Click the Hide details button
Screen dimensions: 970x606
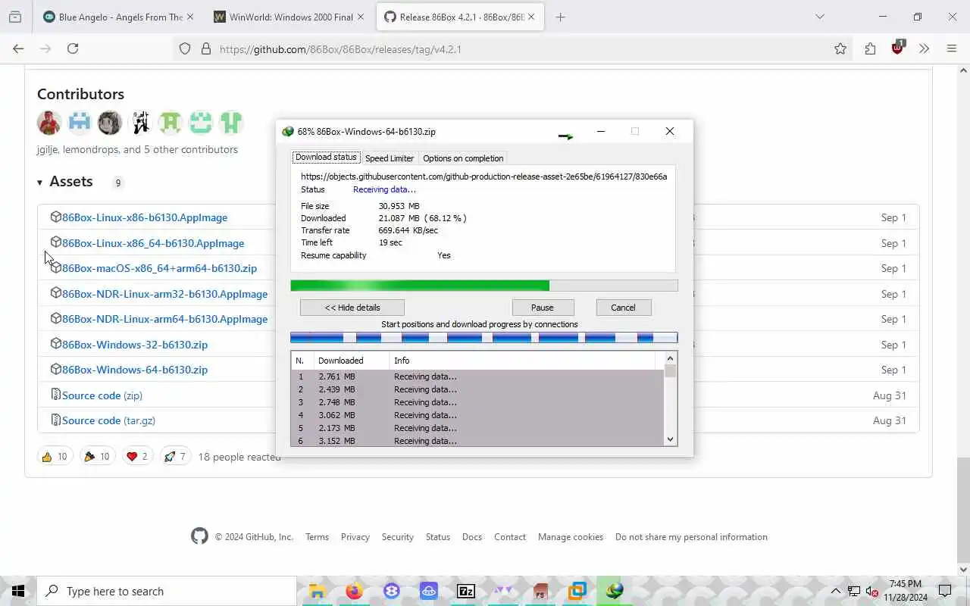[352, 308]
